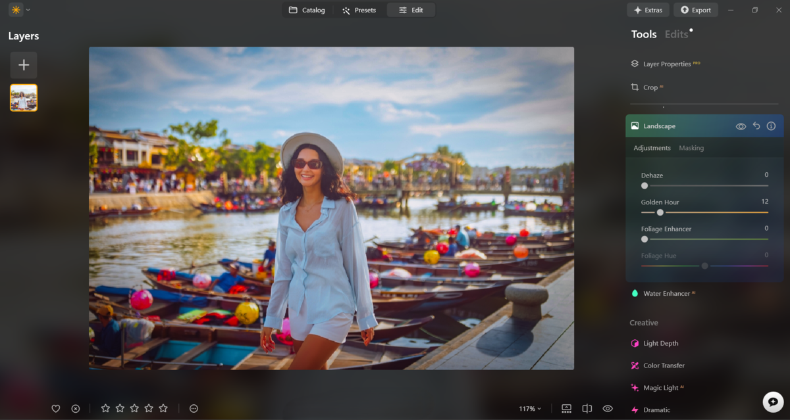Expand the Water Enhancer tool
The height and width of the screenshot is (420, 790).
click(x=667, y=294)
